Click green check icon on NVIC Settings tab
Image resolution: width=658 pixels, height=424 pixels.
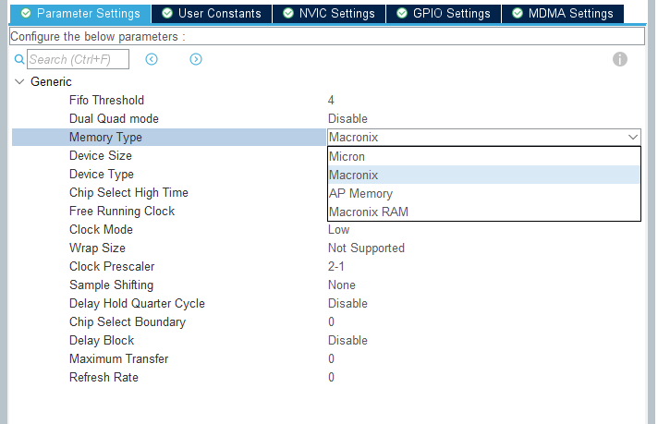[288, 14]
